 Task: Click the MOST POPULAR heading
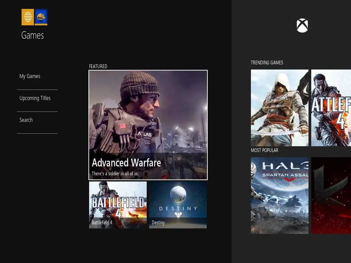pyautogui.click(x=264, y=150)
